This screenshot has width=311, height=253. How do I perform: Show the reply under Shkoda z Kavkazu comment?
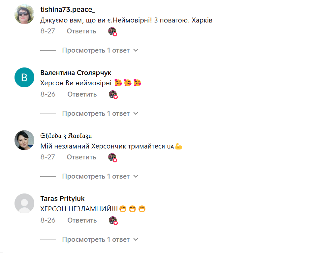100,177
